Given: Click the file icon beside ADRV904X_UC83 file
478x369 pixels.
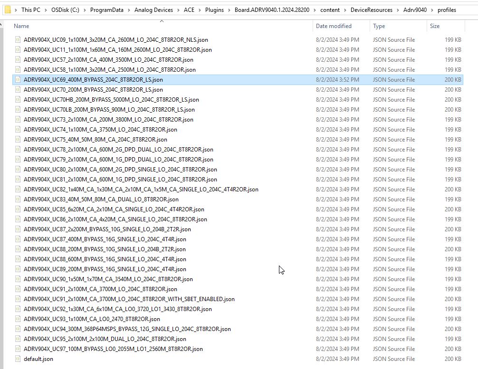Looking at the screenshot, I should [17, 199].
